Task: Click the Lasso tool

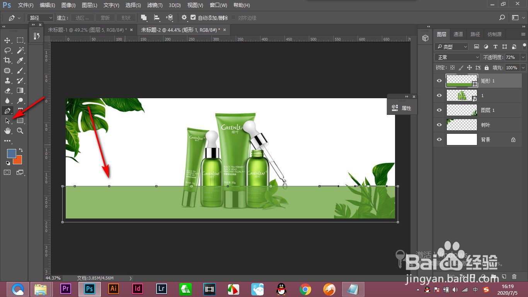Action: 7,50
